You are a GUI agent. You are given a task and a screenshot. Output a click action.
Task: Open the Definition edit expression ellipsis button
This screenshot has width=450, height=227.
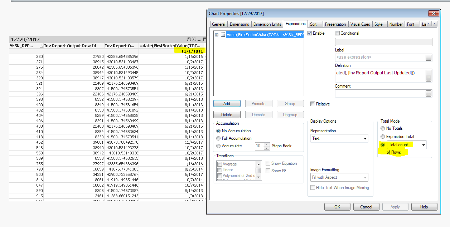(x=429, y=75)
